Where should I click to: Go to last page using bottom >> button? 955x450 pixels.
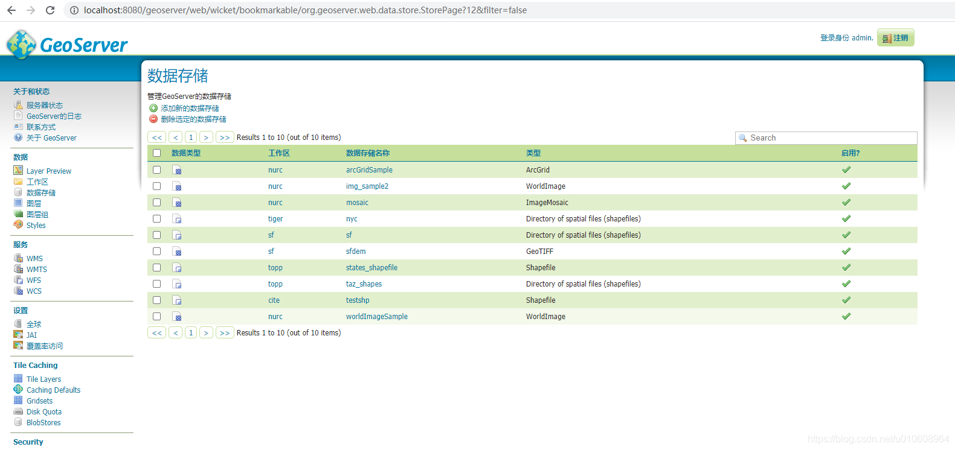tap(225, 333)
